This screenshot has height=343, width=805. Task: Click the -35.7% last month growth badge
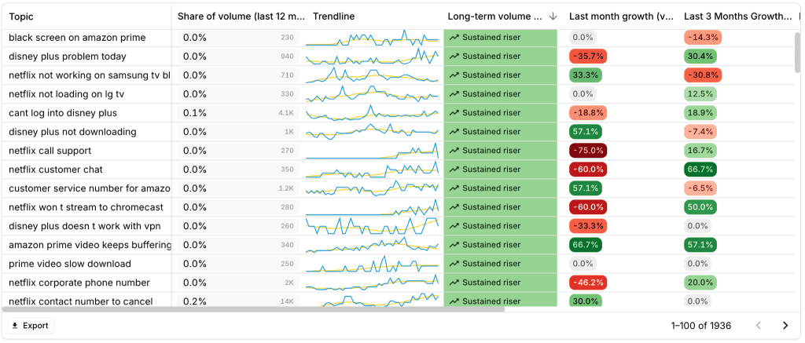pyautogui.click(x=588, y=57)
